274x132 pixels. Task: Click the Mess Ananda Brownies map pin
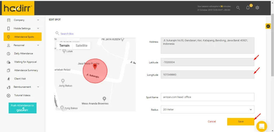[104, 99]
